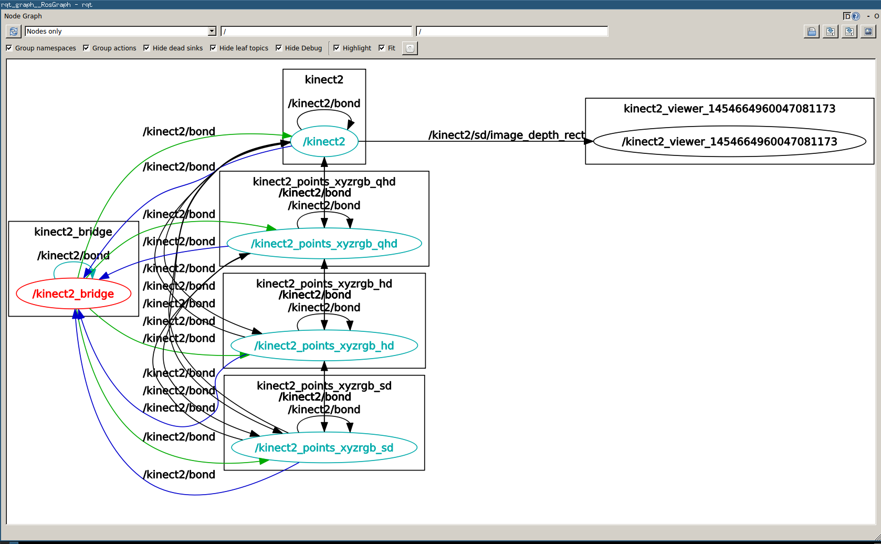Open the Nodes only dropdown
The width and height of the screenshot is (881, 544).
coord(120,32)
